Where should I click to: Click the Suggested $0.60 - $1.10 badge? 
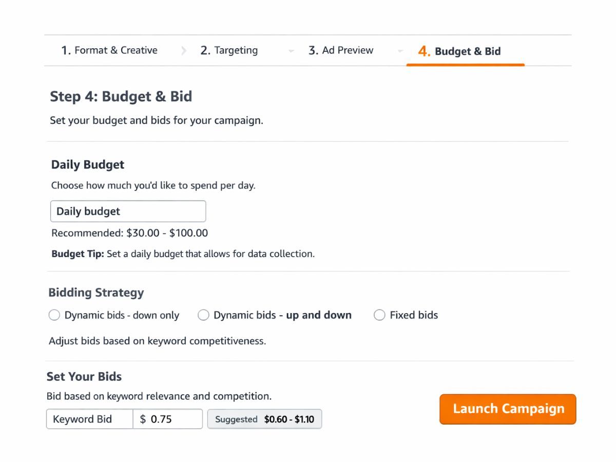click(264, 419)
